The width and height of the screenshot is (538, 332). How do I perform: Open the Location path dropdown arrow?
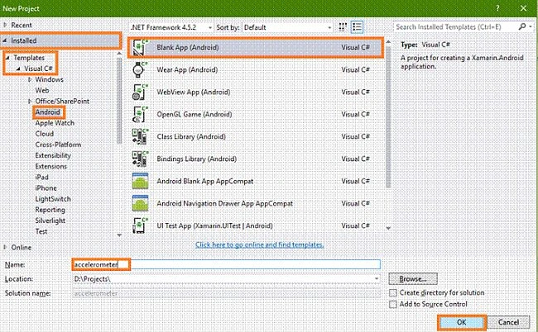tap(377, 279)
